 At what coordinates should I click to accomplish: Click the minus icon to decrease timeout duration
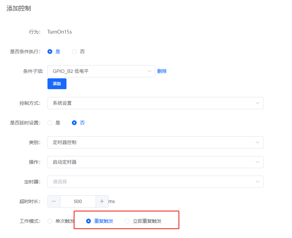(x=54, y=201)
